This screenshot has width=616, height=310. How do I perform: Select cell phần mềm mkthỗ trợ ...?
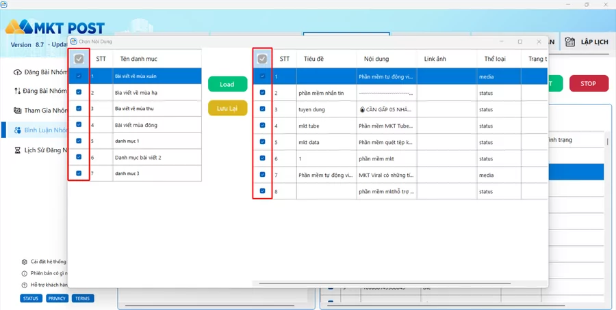(x=387, y=191)
